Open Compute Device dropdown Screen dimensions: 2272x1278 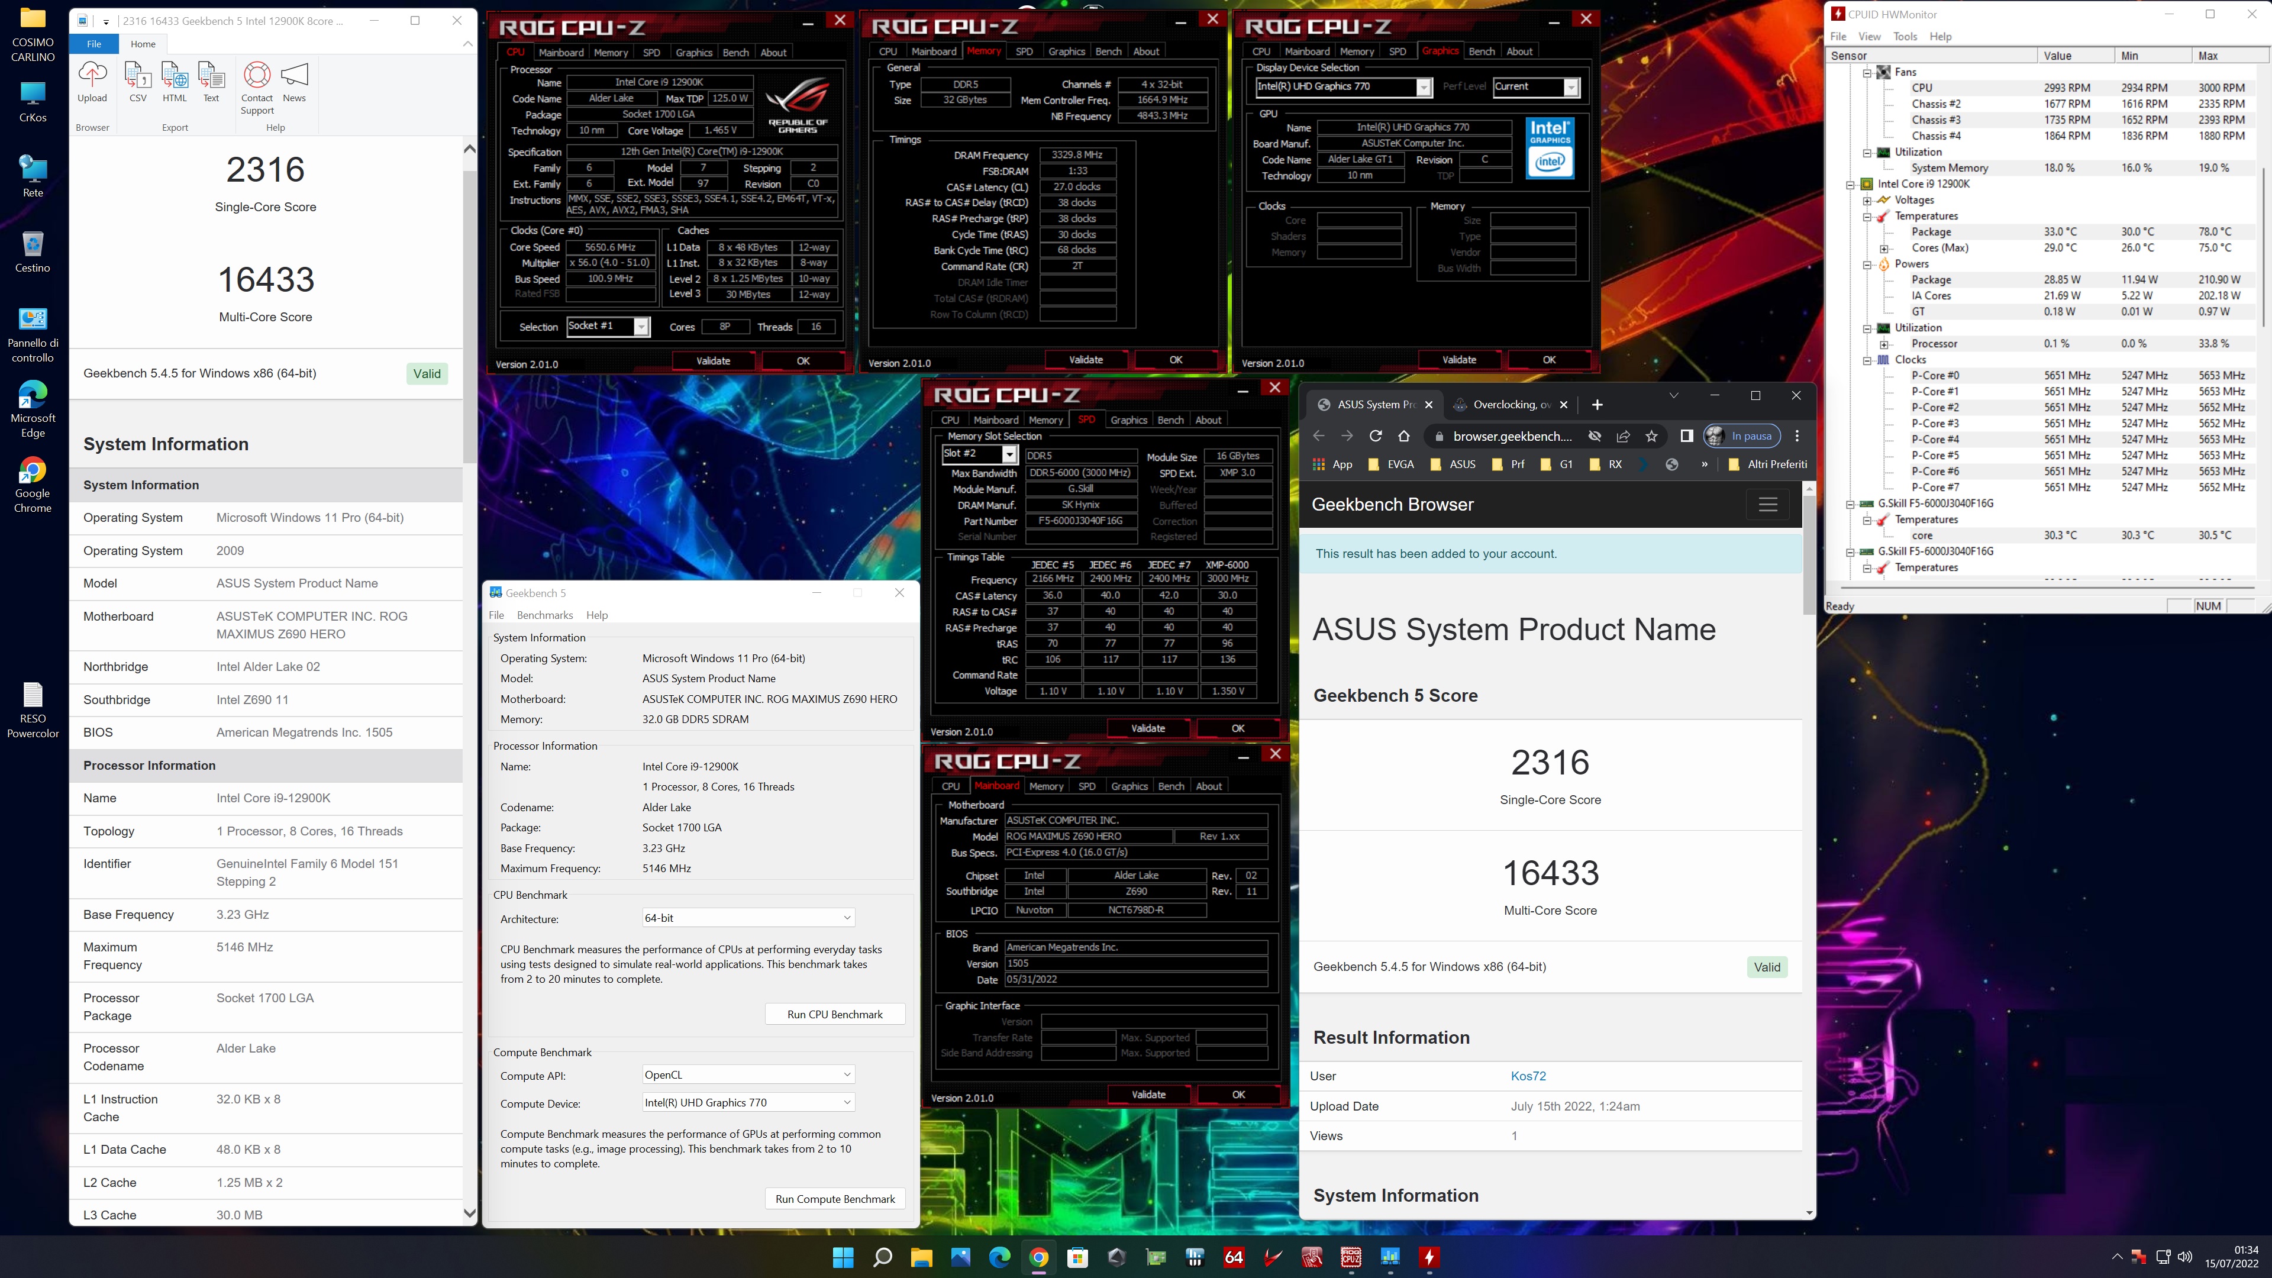tap(748, 1102)
